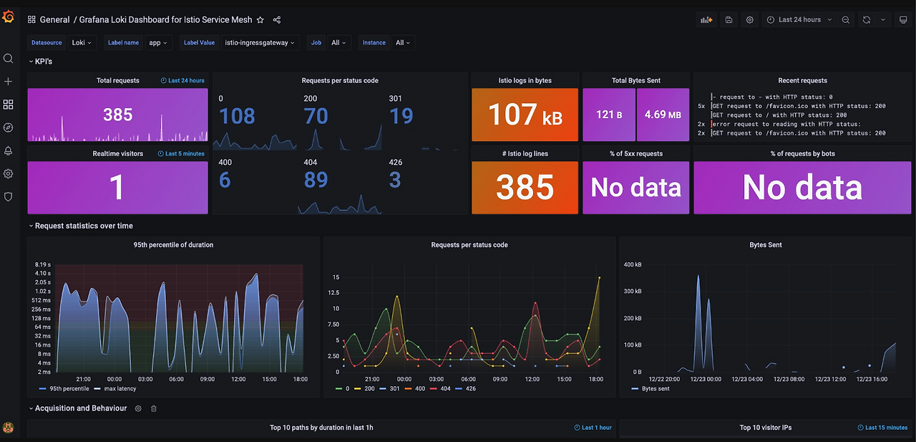Click the 385 Total requests stat
Screen dimensions: 916x442
(118, 115)
